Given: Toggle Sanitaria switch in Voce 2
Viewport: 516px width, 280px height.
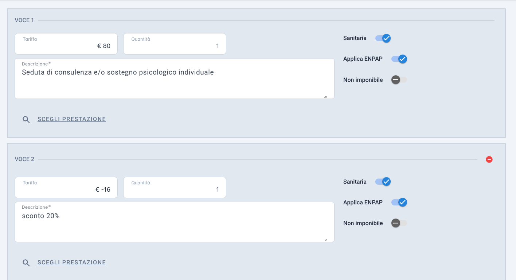Looking at the screenshot, I should click(x=383, y=181).
